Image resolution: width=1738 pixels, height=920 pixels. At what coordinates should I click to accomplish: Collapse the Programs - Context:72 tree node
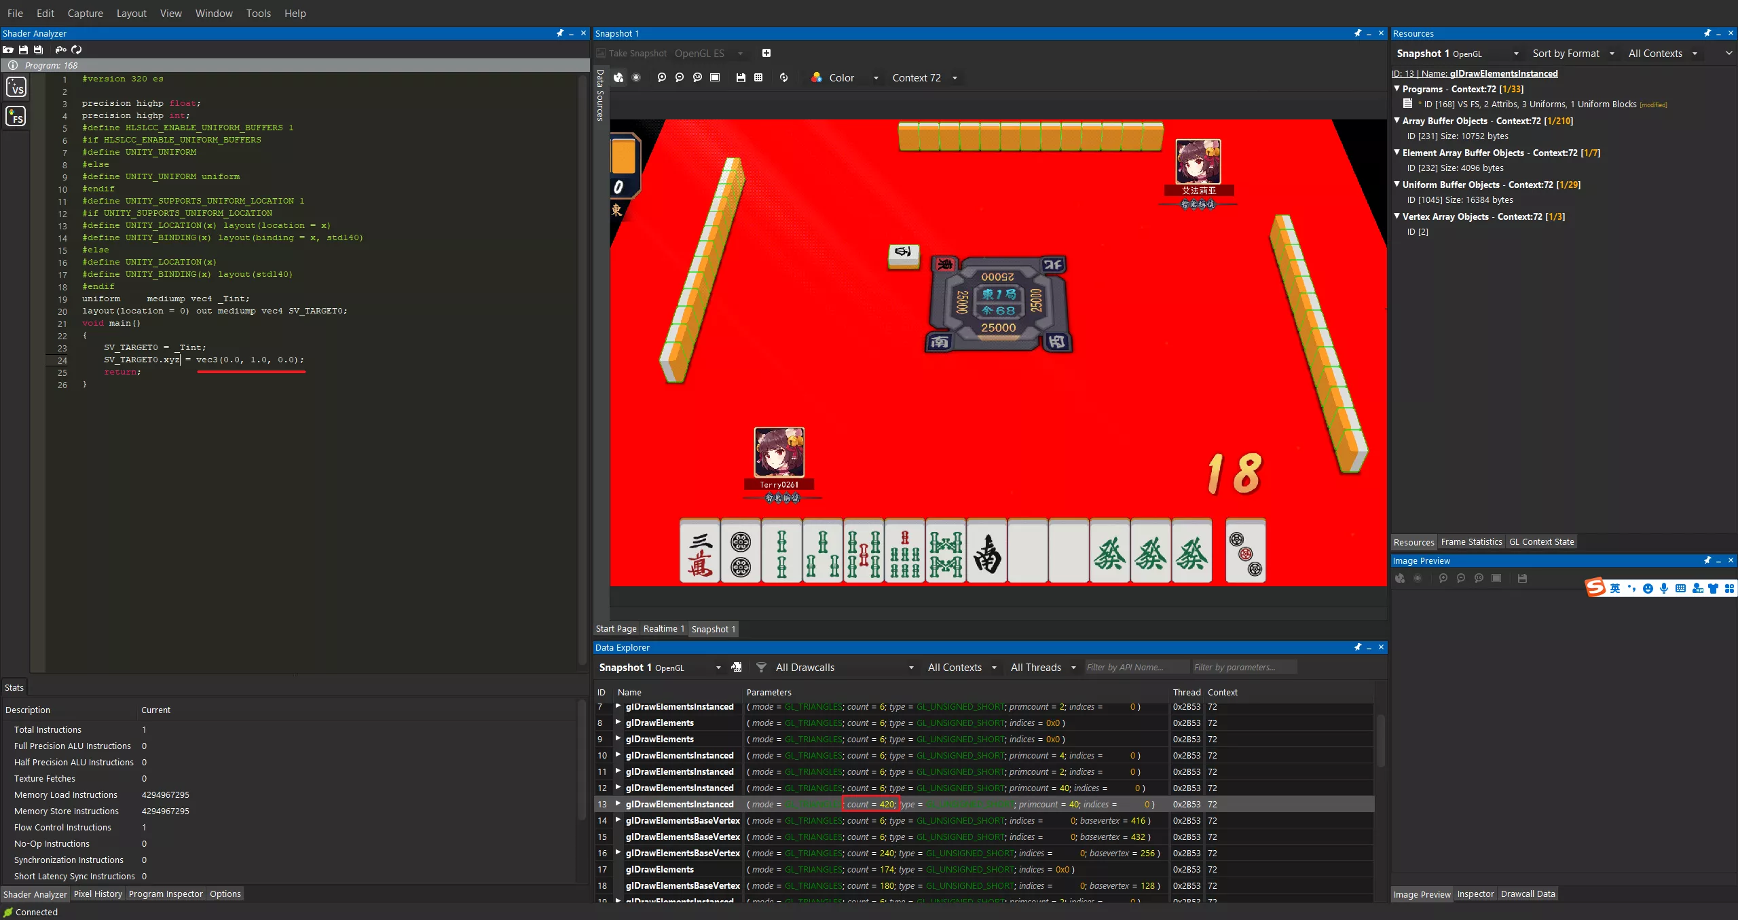tap(1397, 89)
